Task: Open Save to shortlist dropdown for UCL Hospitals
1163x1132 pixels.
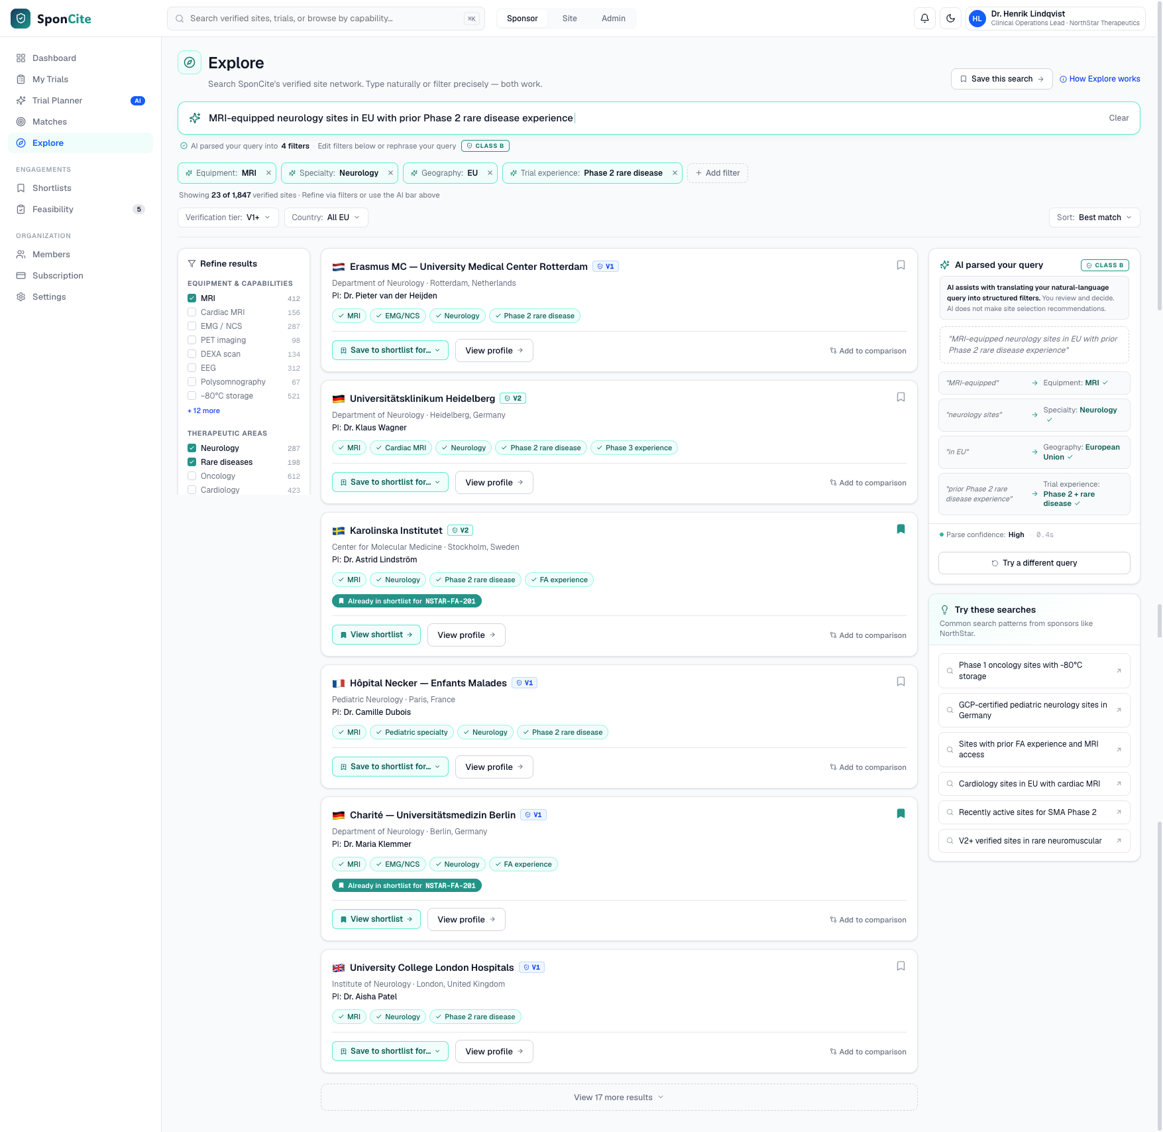Action: 390,1051
